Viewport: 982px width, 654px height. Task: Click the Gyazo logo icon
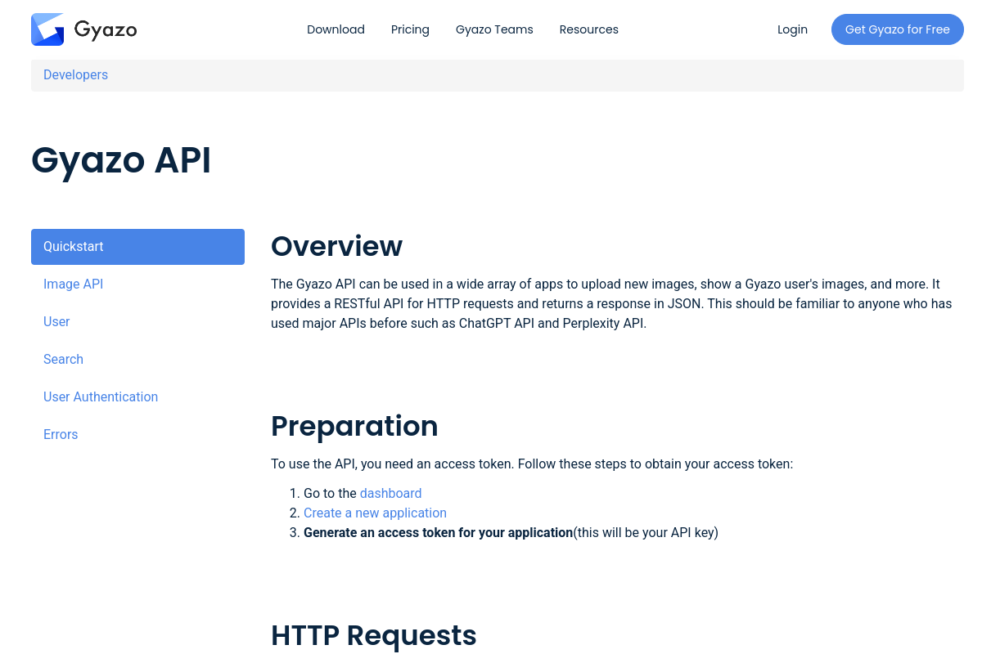47,29
